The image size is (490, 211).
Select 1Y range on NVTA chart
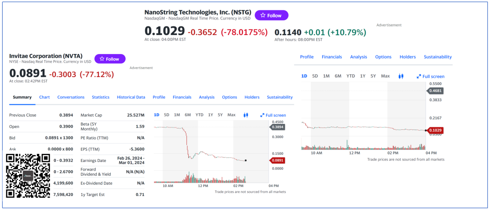click(211, 115)
